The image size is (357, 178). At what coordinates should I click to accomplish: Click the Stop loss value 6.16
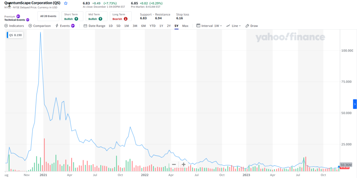(x=180, y=18)
